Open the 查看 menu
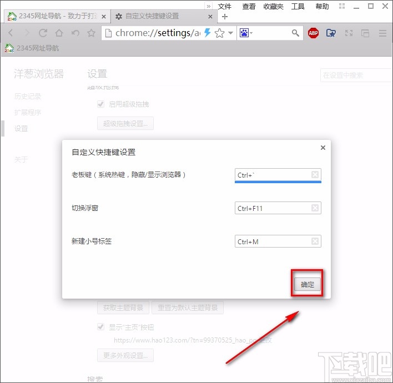Screen dimensions: 393x383 tap(249, 6)
